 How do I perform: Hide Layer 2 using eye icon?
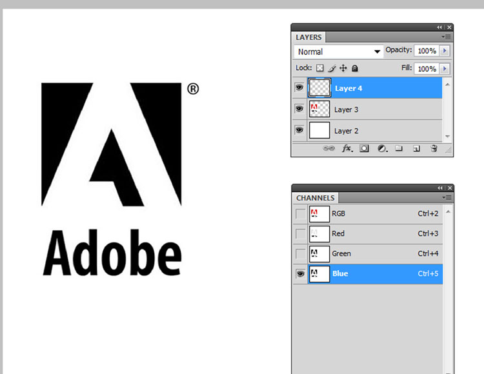pos(299,130)
